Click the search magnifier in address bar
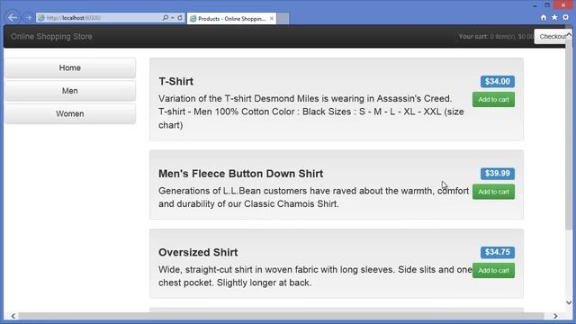The width and height of the screenshot is (576, 324). [x=166, y=18]
